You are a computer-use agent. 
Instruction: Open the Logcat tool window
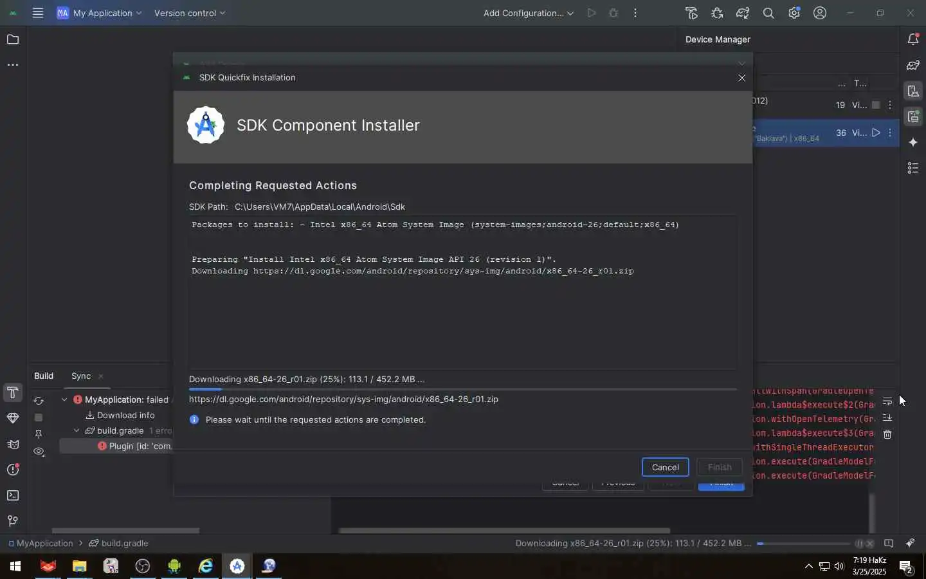pyautogui.click(x=12, y=445)
